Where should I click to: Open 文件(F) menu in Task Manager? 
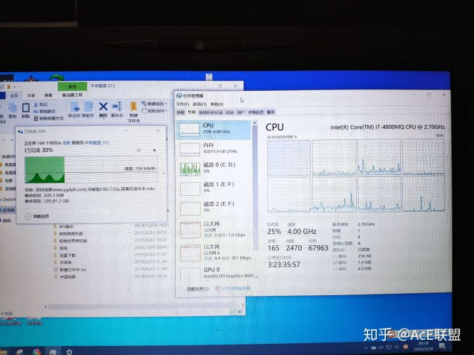point(182,104)
